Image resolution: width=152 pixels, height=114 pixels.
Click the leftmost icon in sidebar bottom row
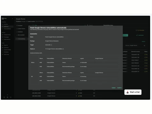(4, 97)
